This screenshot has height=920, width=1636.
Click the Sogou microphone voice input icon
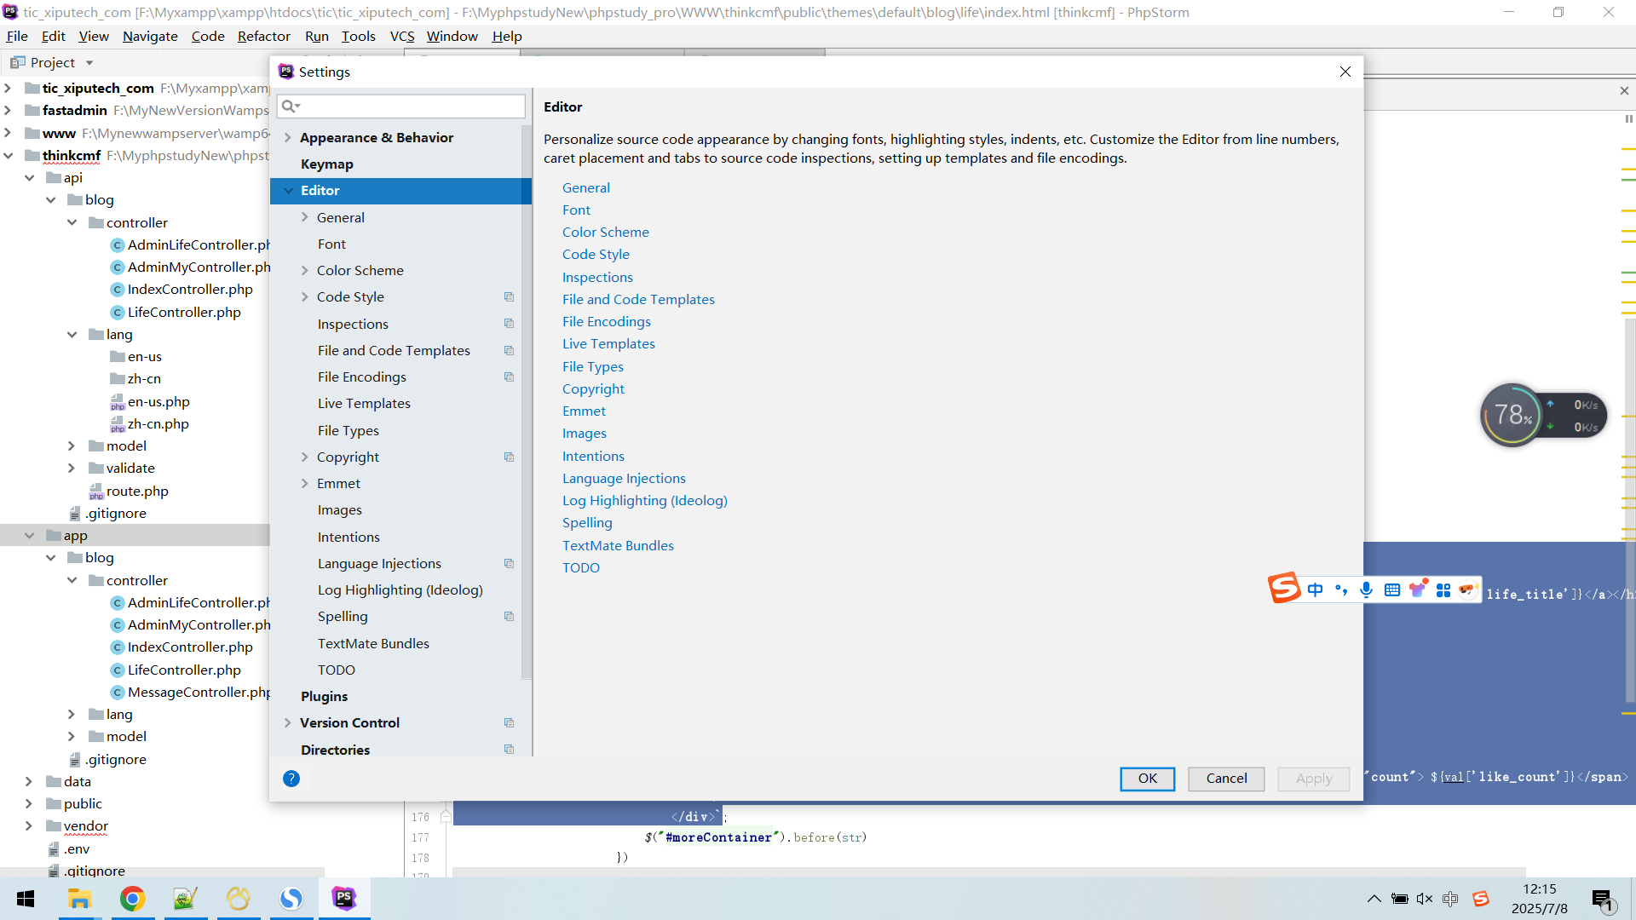pos(1367,590)
